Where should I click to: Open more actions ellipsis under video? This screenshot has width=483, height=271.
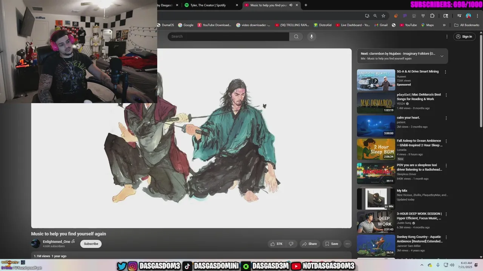348,244
